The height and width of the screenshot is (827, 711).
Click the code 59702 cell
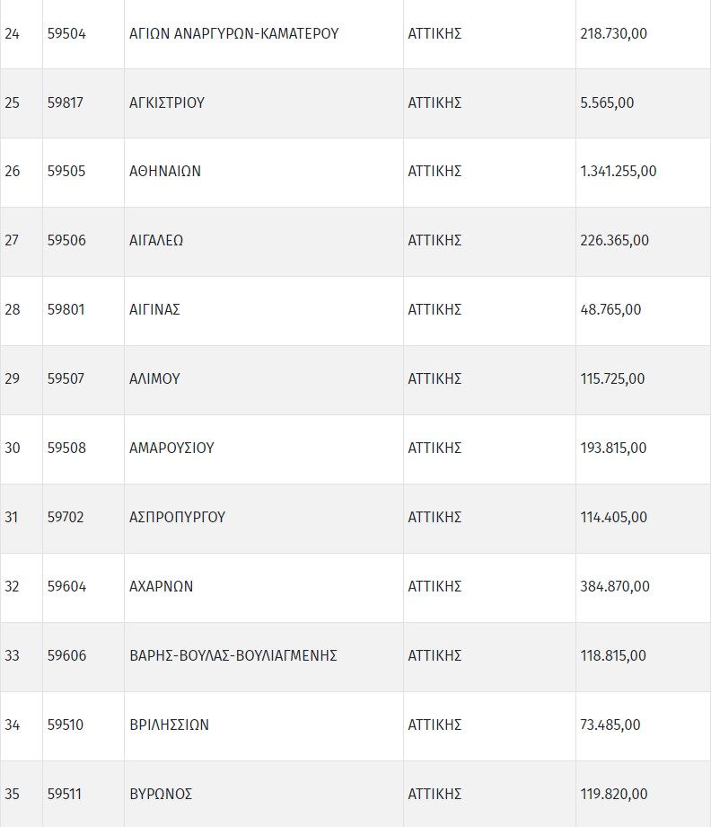coord(66,517)
